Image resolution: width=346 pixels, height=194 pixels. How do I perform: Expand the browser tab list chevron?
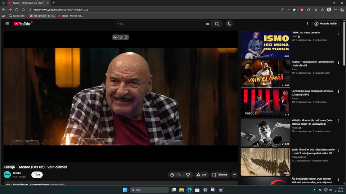[3, 3]
